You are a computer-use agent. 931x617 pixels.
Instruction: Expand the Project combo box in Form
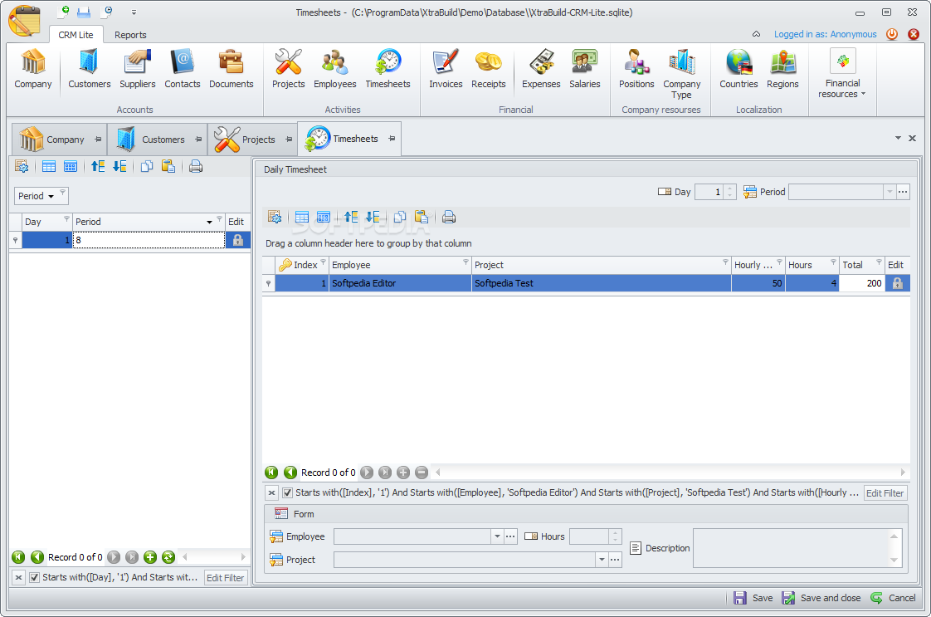point(602,560)
